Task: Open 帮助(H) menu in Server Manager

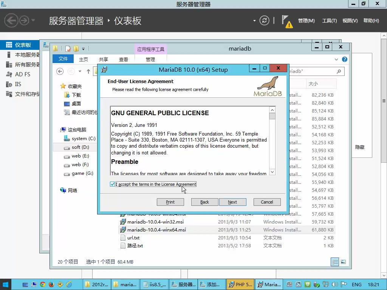Action: coord(371,21)
